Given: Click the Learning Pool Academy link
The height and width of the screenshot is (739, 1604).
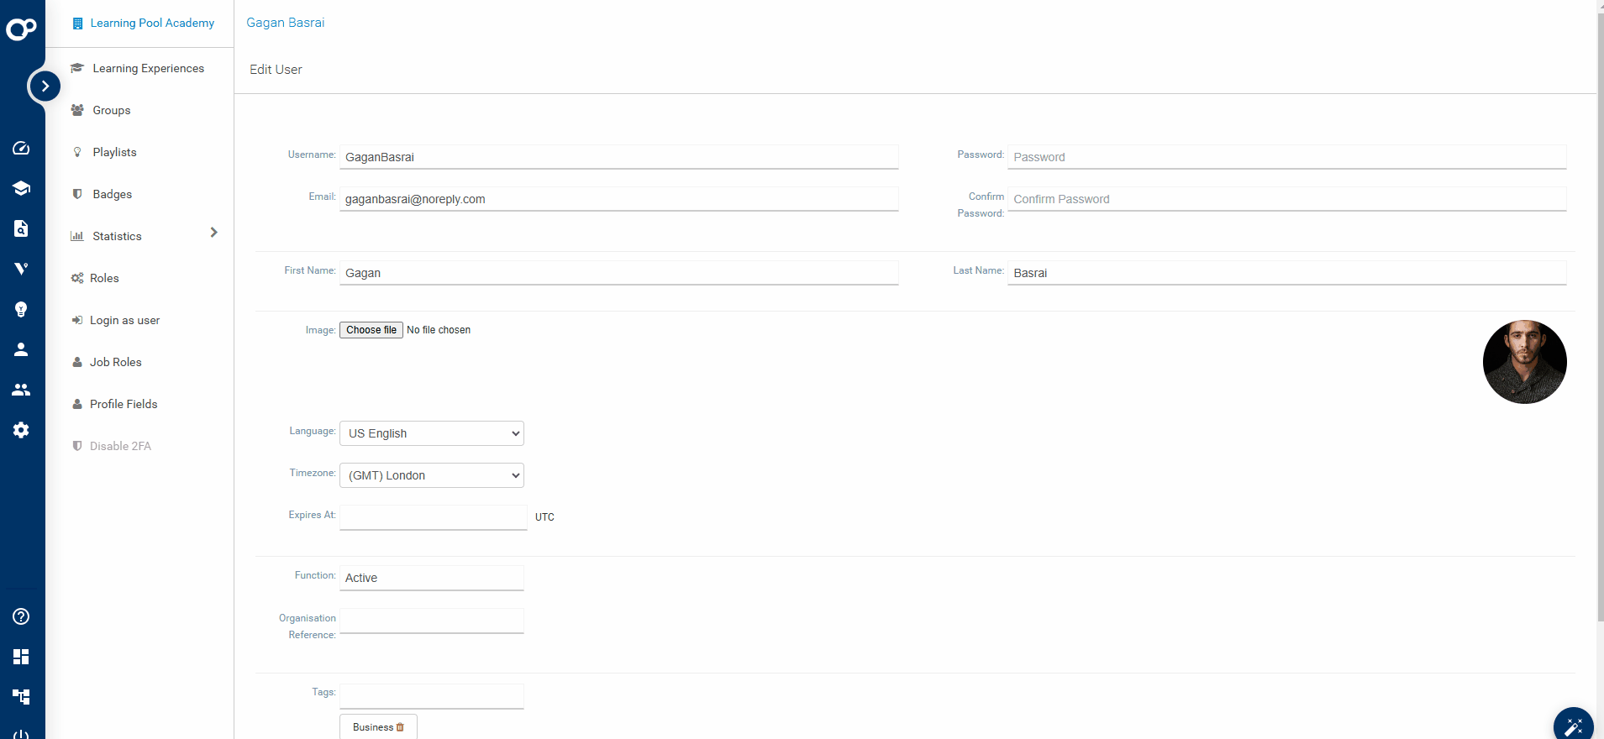Looking at the screenshot, I should pyautogui.click(x=151, y=23).
